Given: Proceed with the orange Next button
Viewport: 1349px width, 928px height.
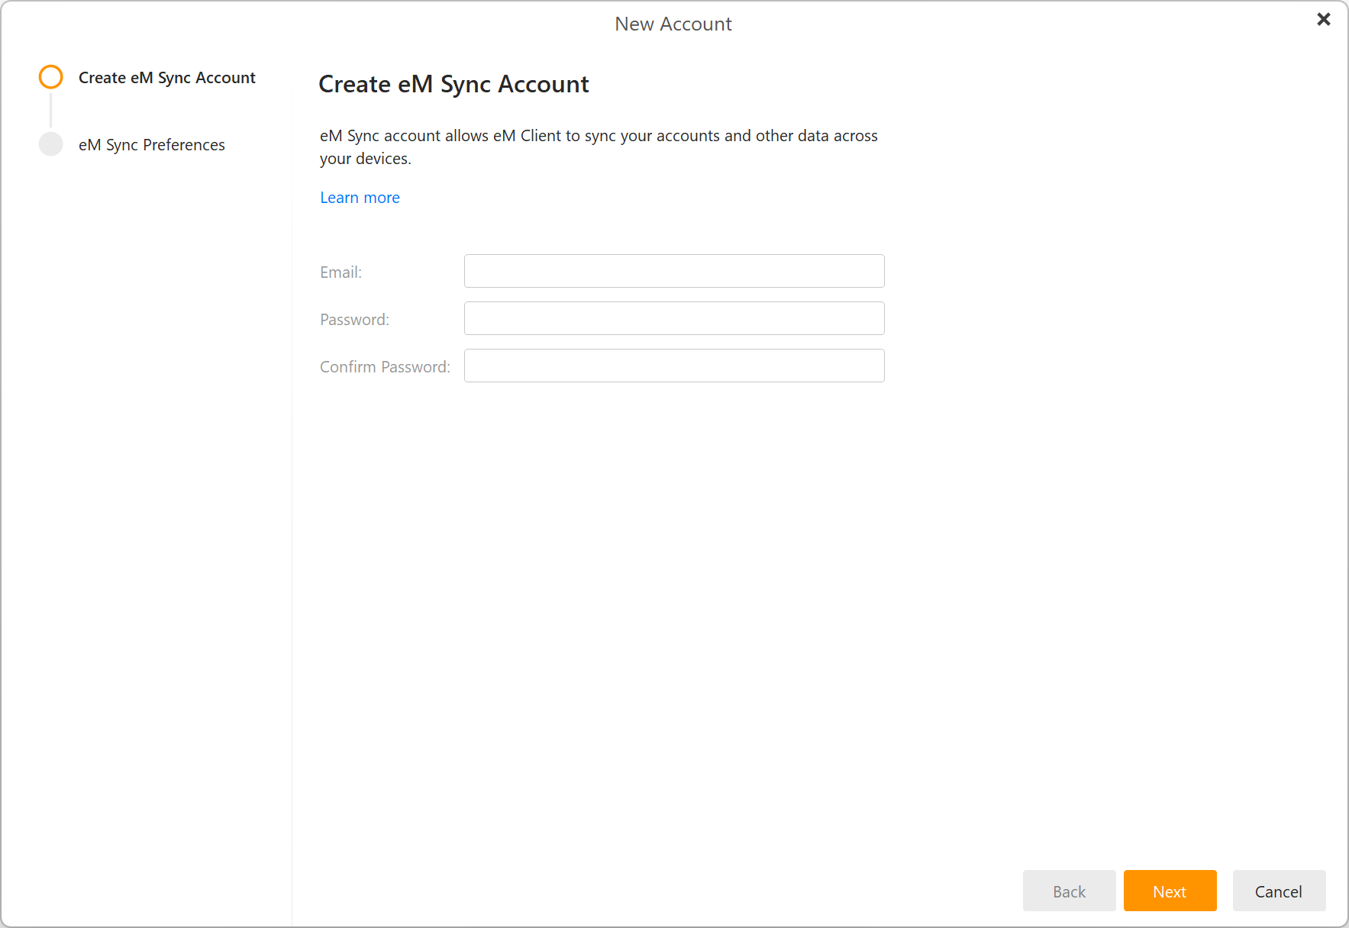Looking at the screenshot, I should pyautogui.click(x=1170, y=891).
